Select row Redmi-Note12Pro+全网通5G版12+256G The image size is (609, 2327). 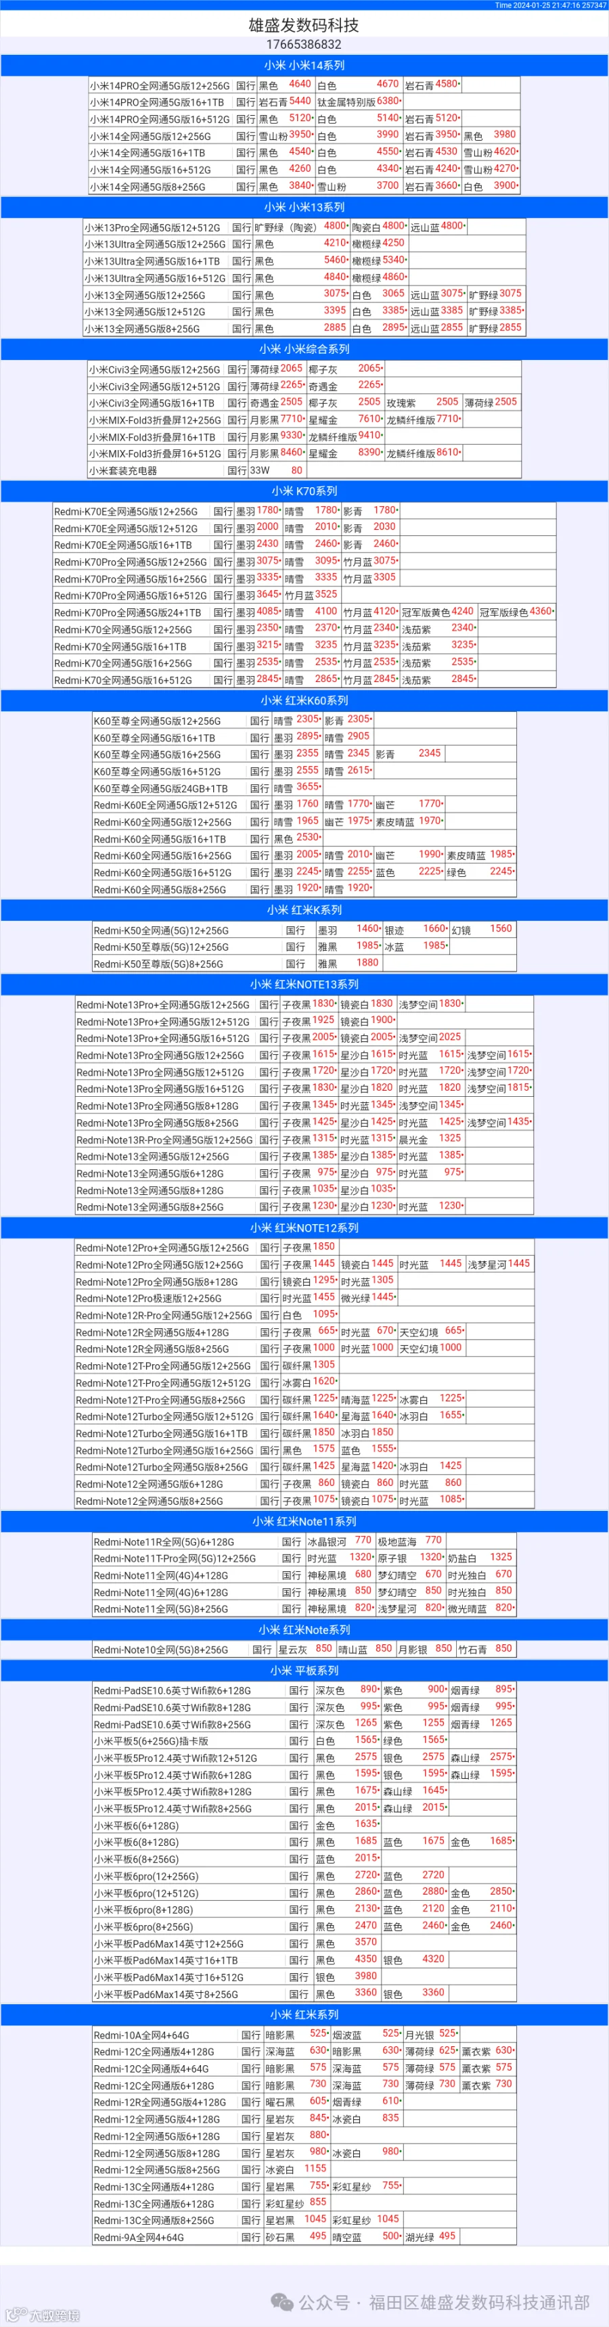click(x=304, y=1248)
